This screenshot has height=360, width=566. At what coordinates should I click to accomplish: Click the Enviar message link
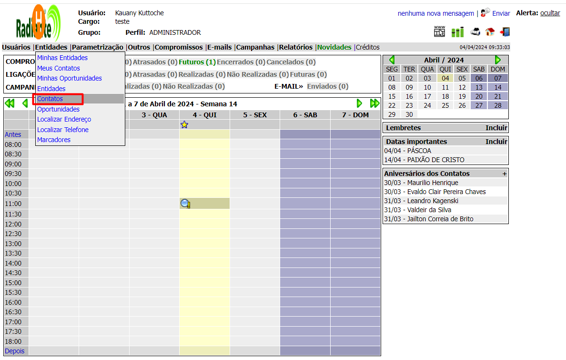(x=501, y=13)
